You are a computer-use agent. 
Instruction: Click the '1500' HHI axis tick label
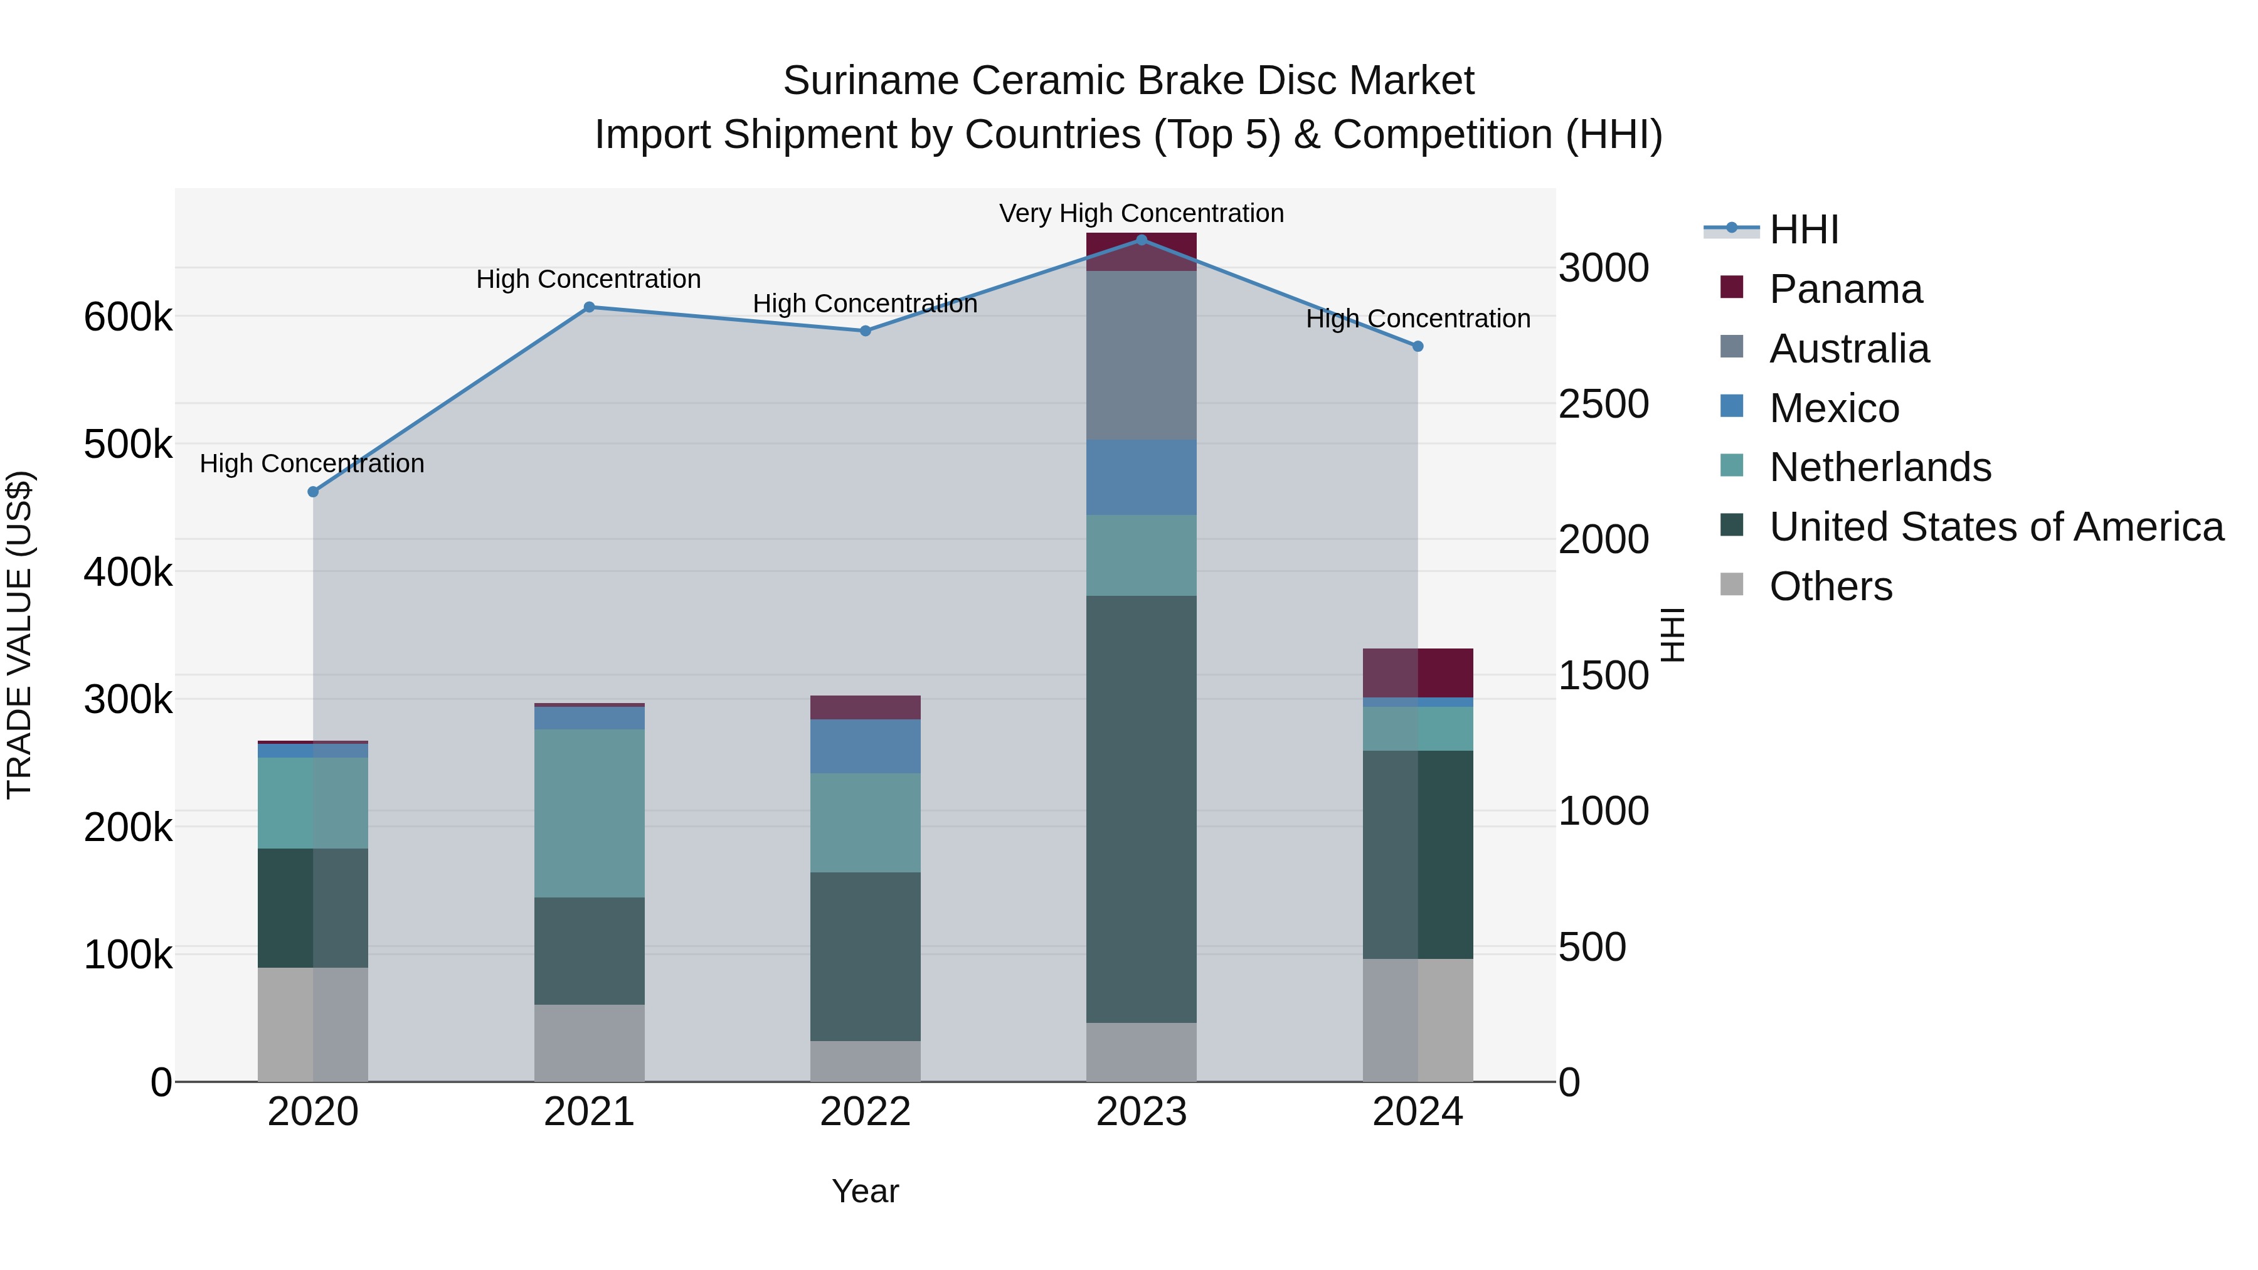(x=1604, y=675)
